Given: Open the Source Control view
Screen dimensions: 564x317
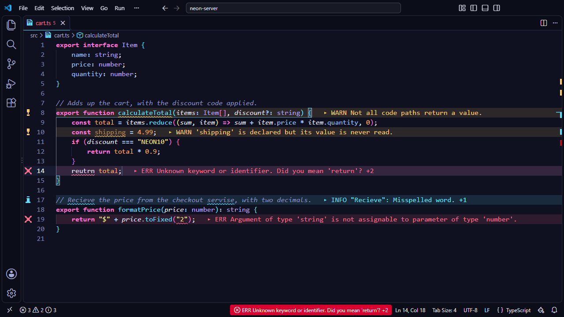Looking at the screenshot, I should tap(11, 64).
